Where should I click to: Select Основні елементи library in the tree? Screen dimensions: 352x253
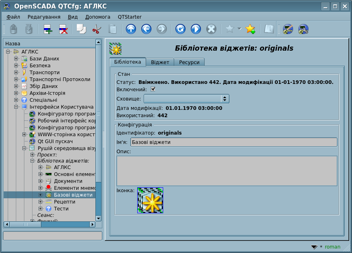75,174
